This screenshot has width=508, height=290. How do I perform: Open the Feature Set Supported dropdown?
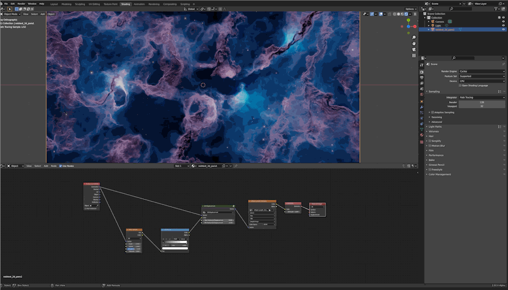[x=482, y=76]
